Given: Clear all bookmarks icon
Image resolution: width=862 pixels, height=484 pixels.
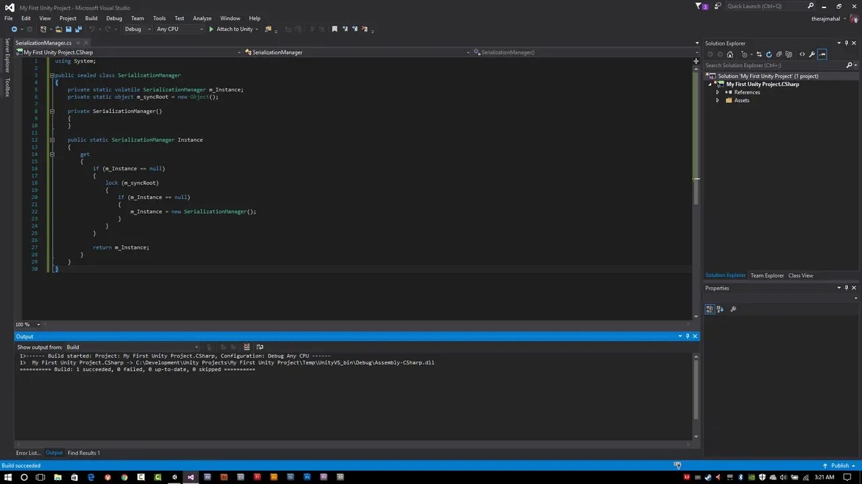Looking at the screenshot, I should pos(365,29).
